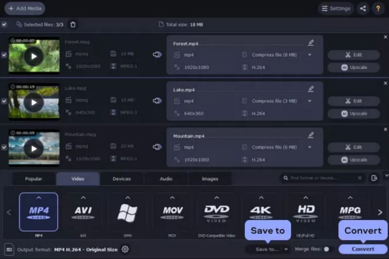Screen dimensions: 389x259
Task: Expand the AVI format presets chevron
Action: coord(83,198)
